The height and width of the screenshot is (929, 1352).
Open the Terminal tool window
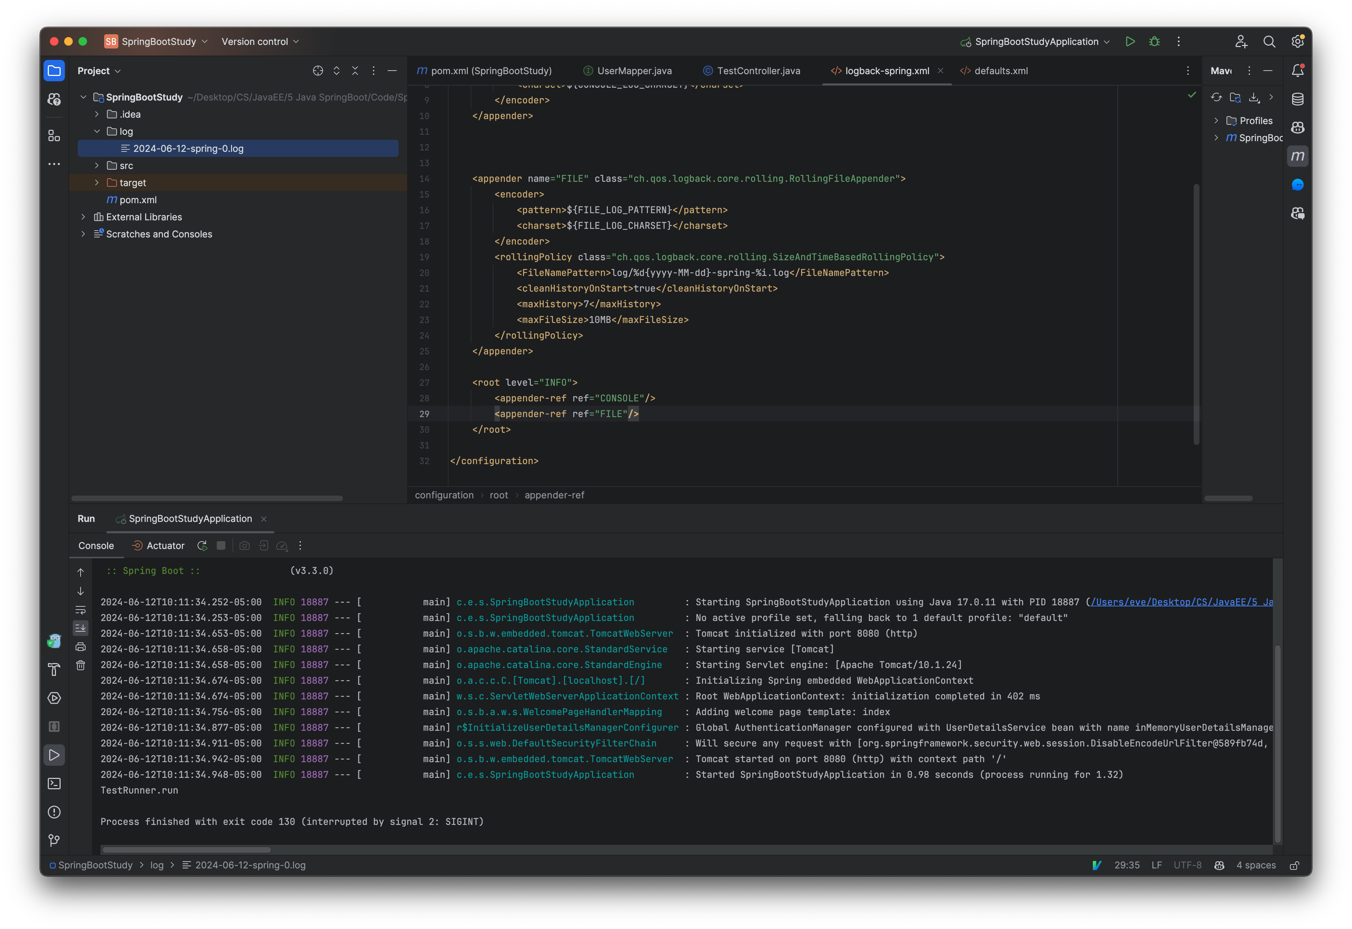(x=54, y=784)
